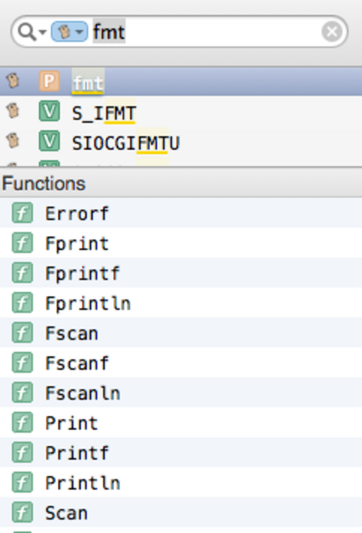Click the gopher icon beside S_IFMT
Image resolution: width=362 pixels, height=533 pixels.
[13, 111]
